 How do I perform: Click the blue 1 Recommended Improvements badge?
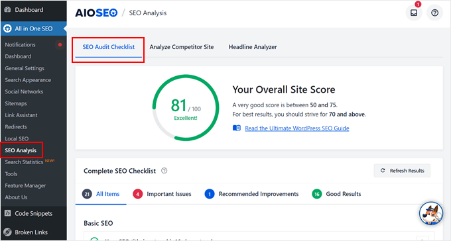(x=210, y=194)
